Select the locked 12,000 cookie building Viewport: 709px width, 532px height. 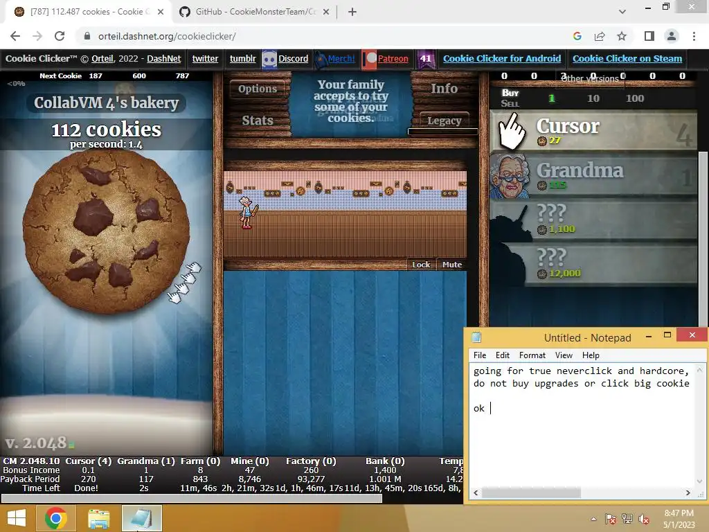click(x=593, y=265)
